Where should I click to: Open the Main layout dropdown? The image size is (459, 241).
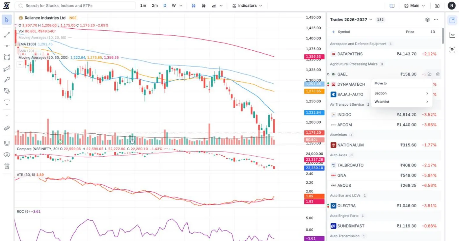(415, 6)
